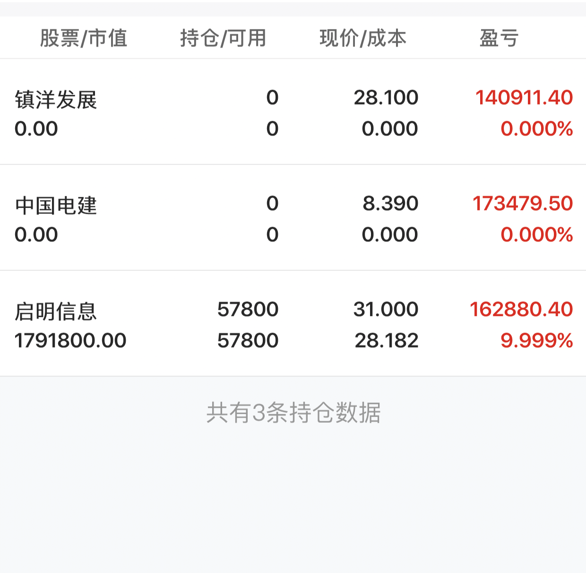Select profit value 173479.50
Viewport: 586px width, 573px height.
(x=523, y=204)
